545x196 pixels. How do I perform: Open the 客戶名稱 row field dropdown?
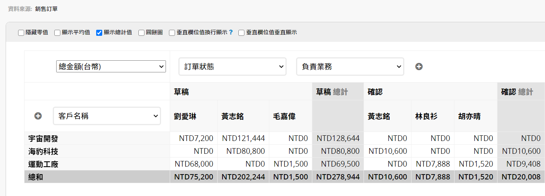[107, 116]
